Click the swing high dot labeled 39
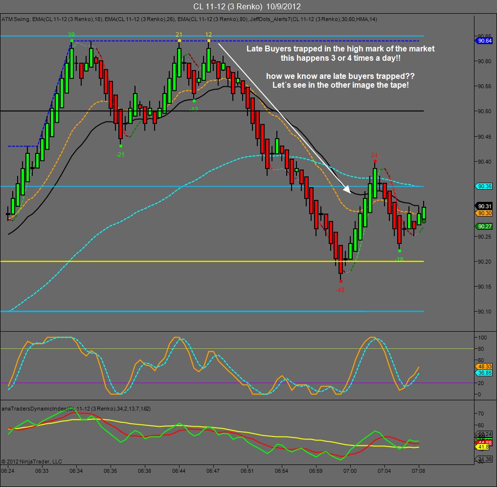This screenshot has height=487, width=497. click(72, 41)
